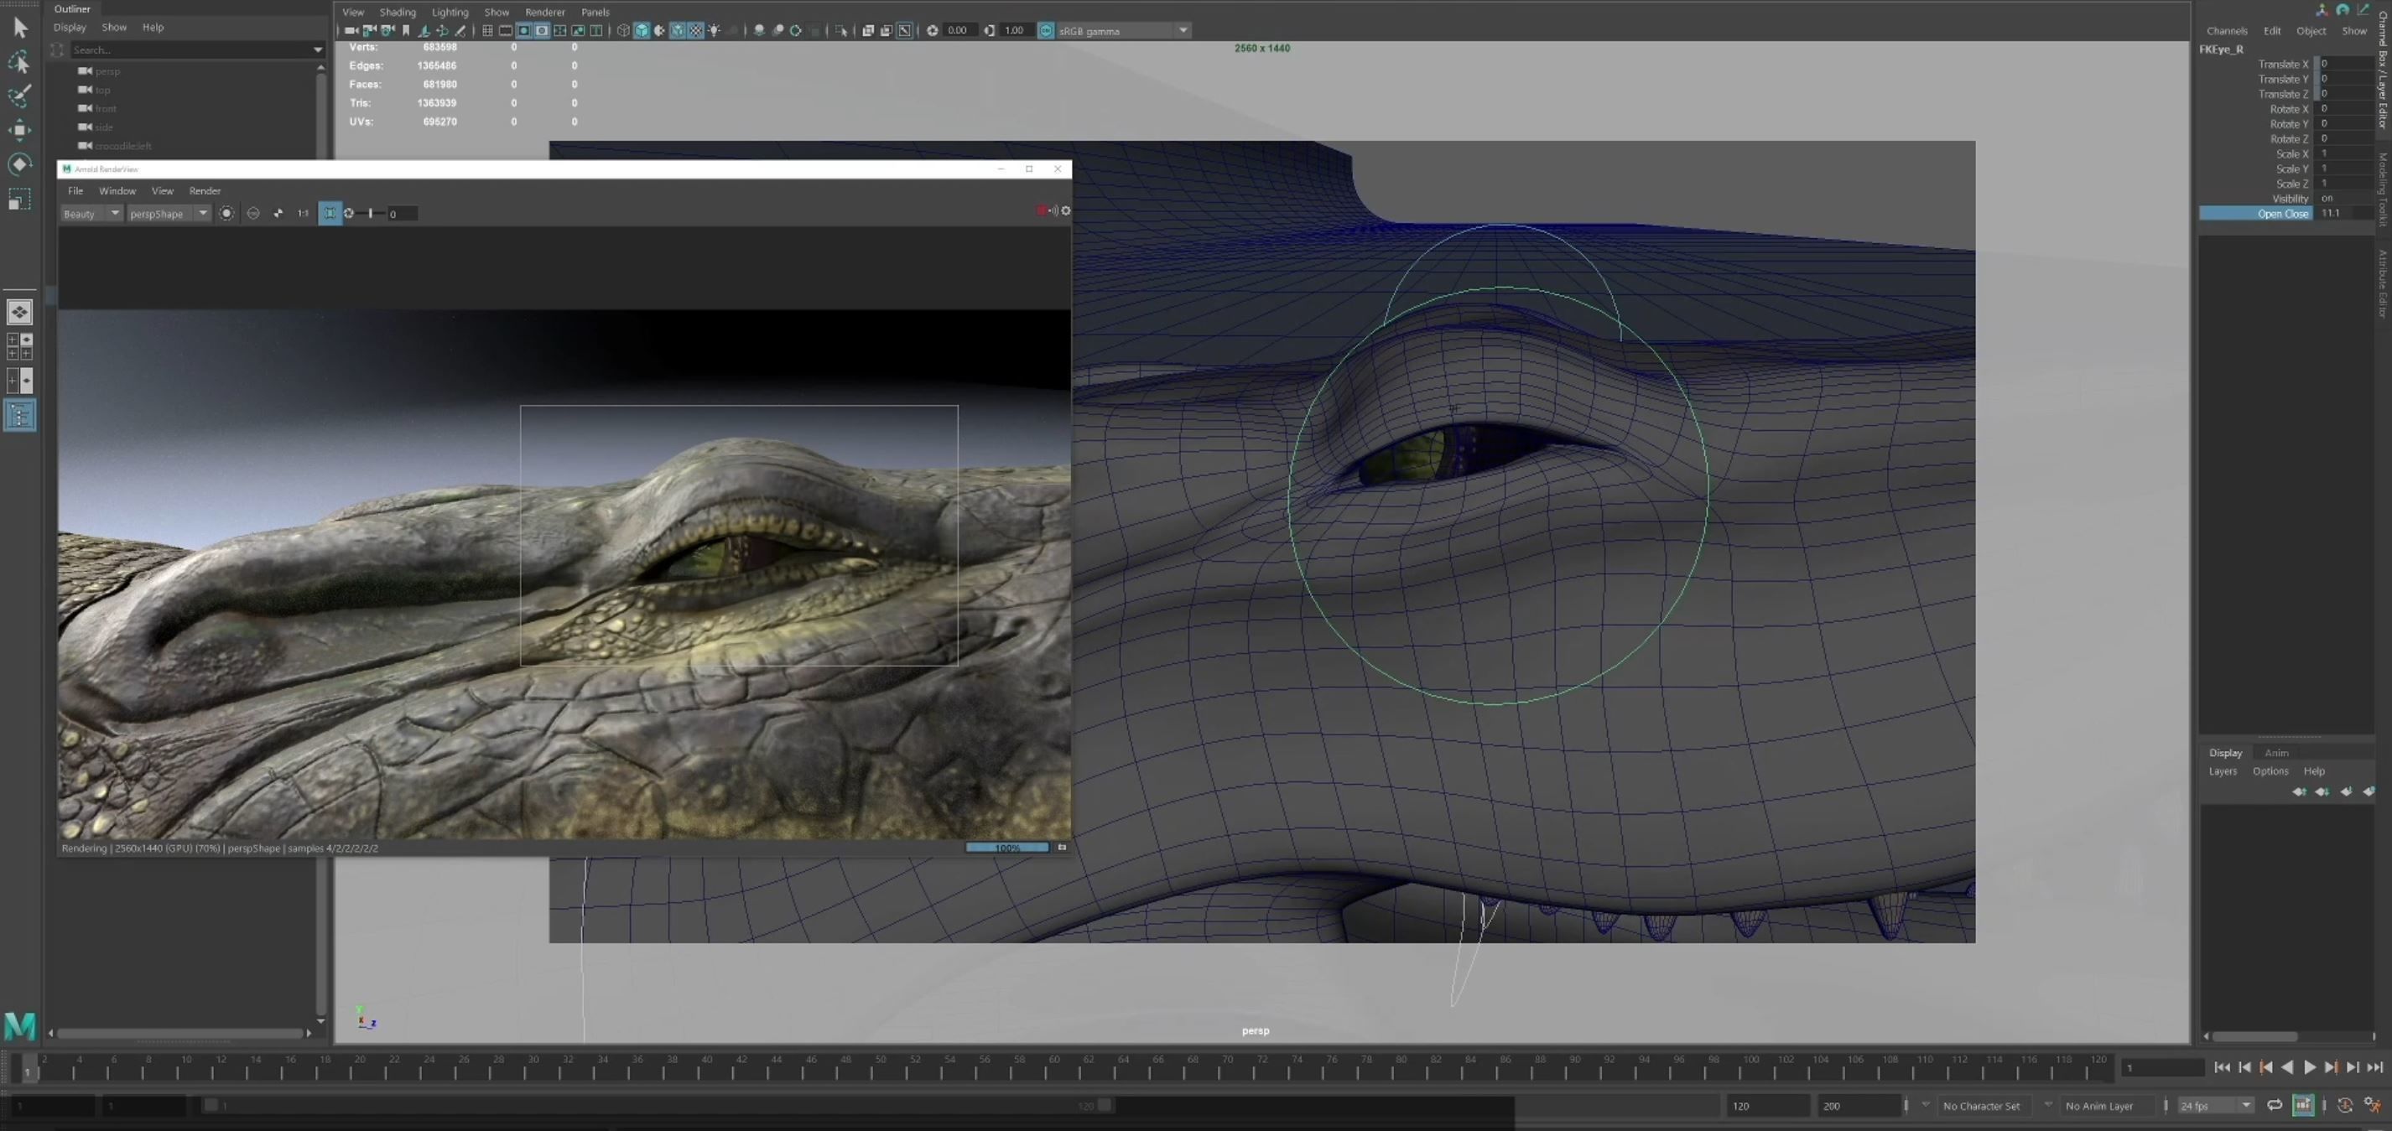Screen dimensions: 2392x1131
Task: Open viewport Shading menu
Action: click(398, 12)
